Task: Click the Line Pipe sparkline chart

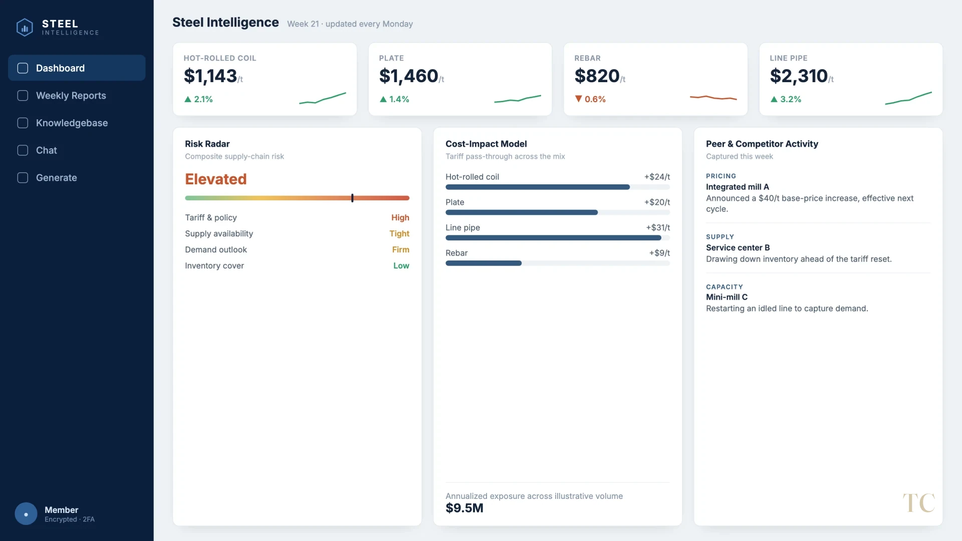Action: [x=908, y=98]
